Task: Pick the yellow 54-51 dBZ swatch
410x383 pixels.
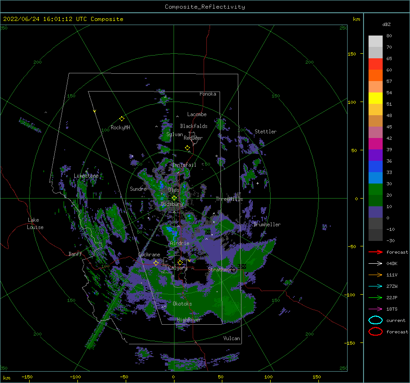Action: point(375,98)
